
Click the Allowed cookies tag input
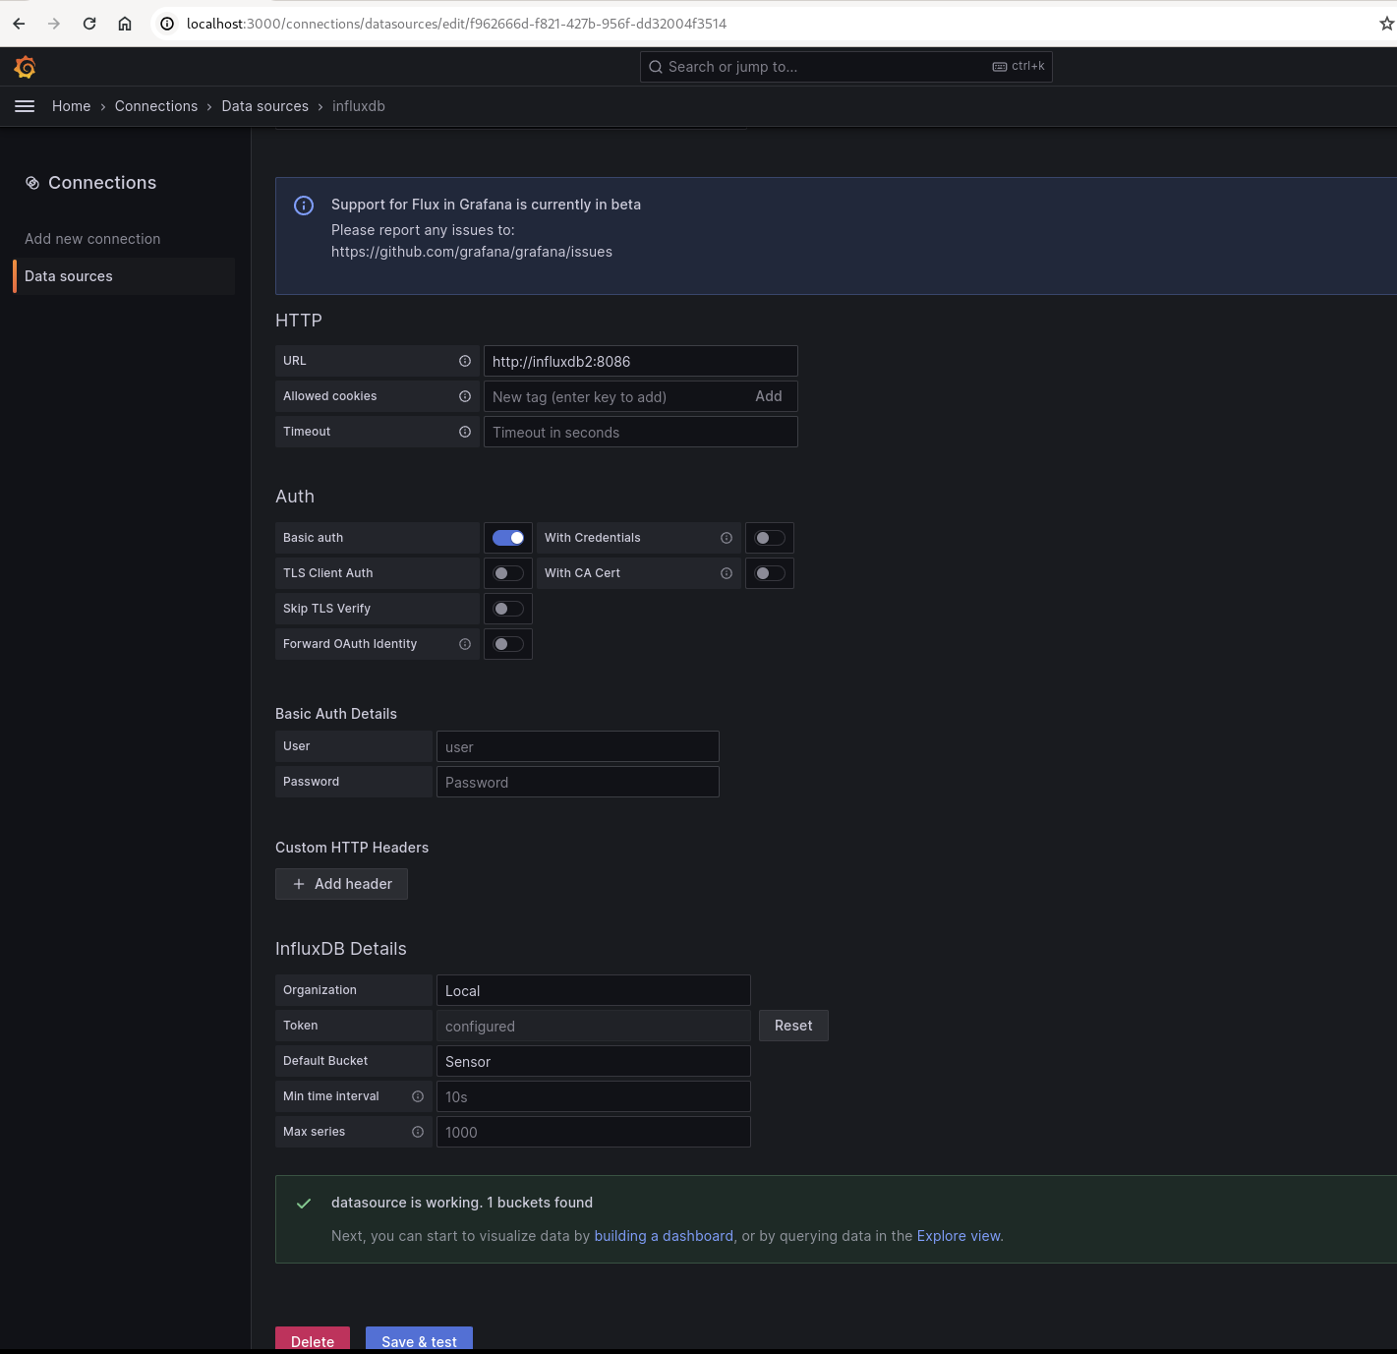pos(614,396)
